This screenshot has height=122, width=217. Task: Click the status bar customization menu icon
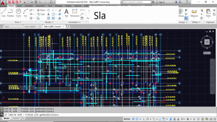(x=215, y=119)
